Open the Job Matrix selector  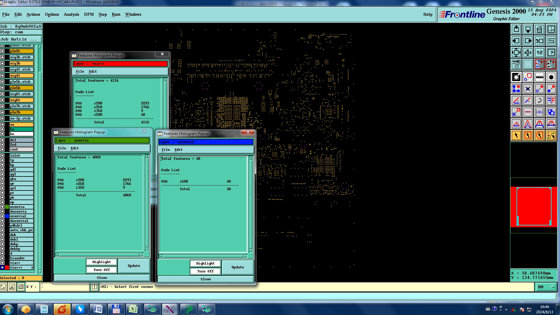(21, 39)
